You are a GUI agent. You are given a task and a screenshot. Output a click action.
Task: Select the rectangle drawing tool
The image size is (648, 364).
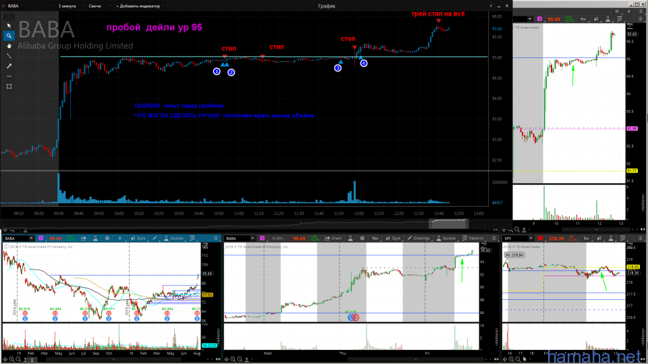point(9,86)
